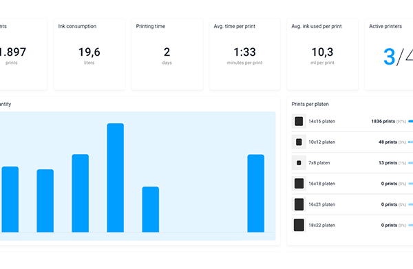Click the tallest bar in the chart

click(x=116, y=177)
